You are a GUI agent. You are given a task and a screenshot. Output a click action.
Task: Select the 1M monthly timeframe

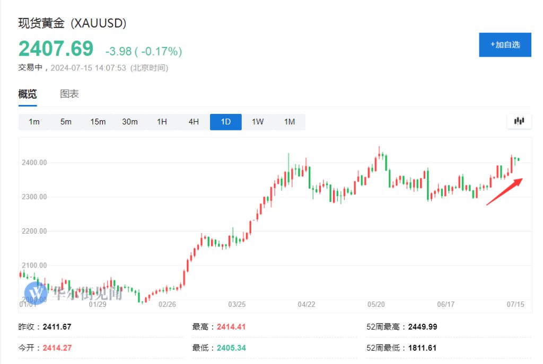pos(290,122)
